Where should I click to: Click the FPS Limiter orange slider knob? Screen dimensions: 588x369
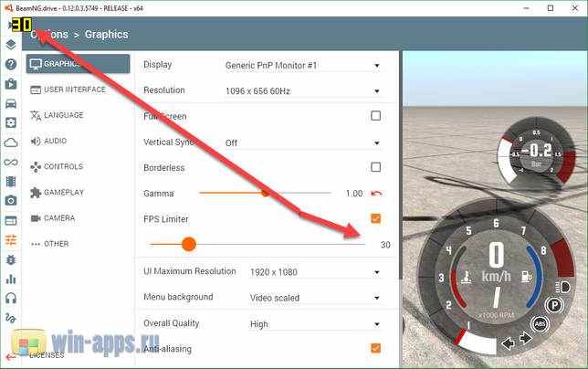tap(189, 244)
